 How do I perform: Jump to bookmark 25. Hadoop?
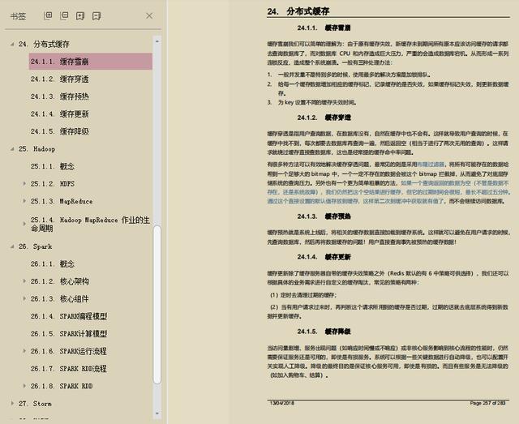(36, 149)
